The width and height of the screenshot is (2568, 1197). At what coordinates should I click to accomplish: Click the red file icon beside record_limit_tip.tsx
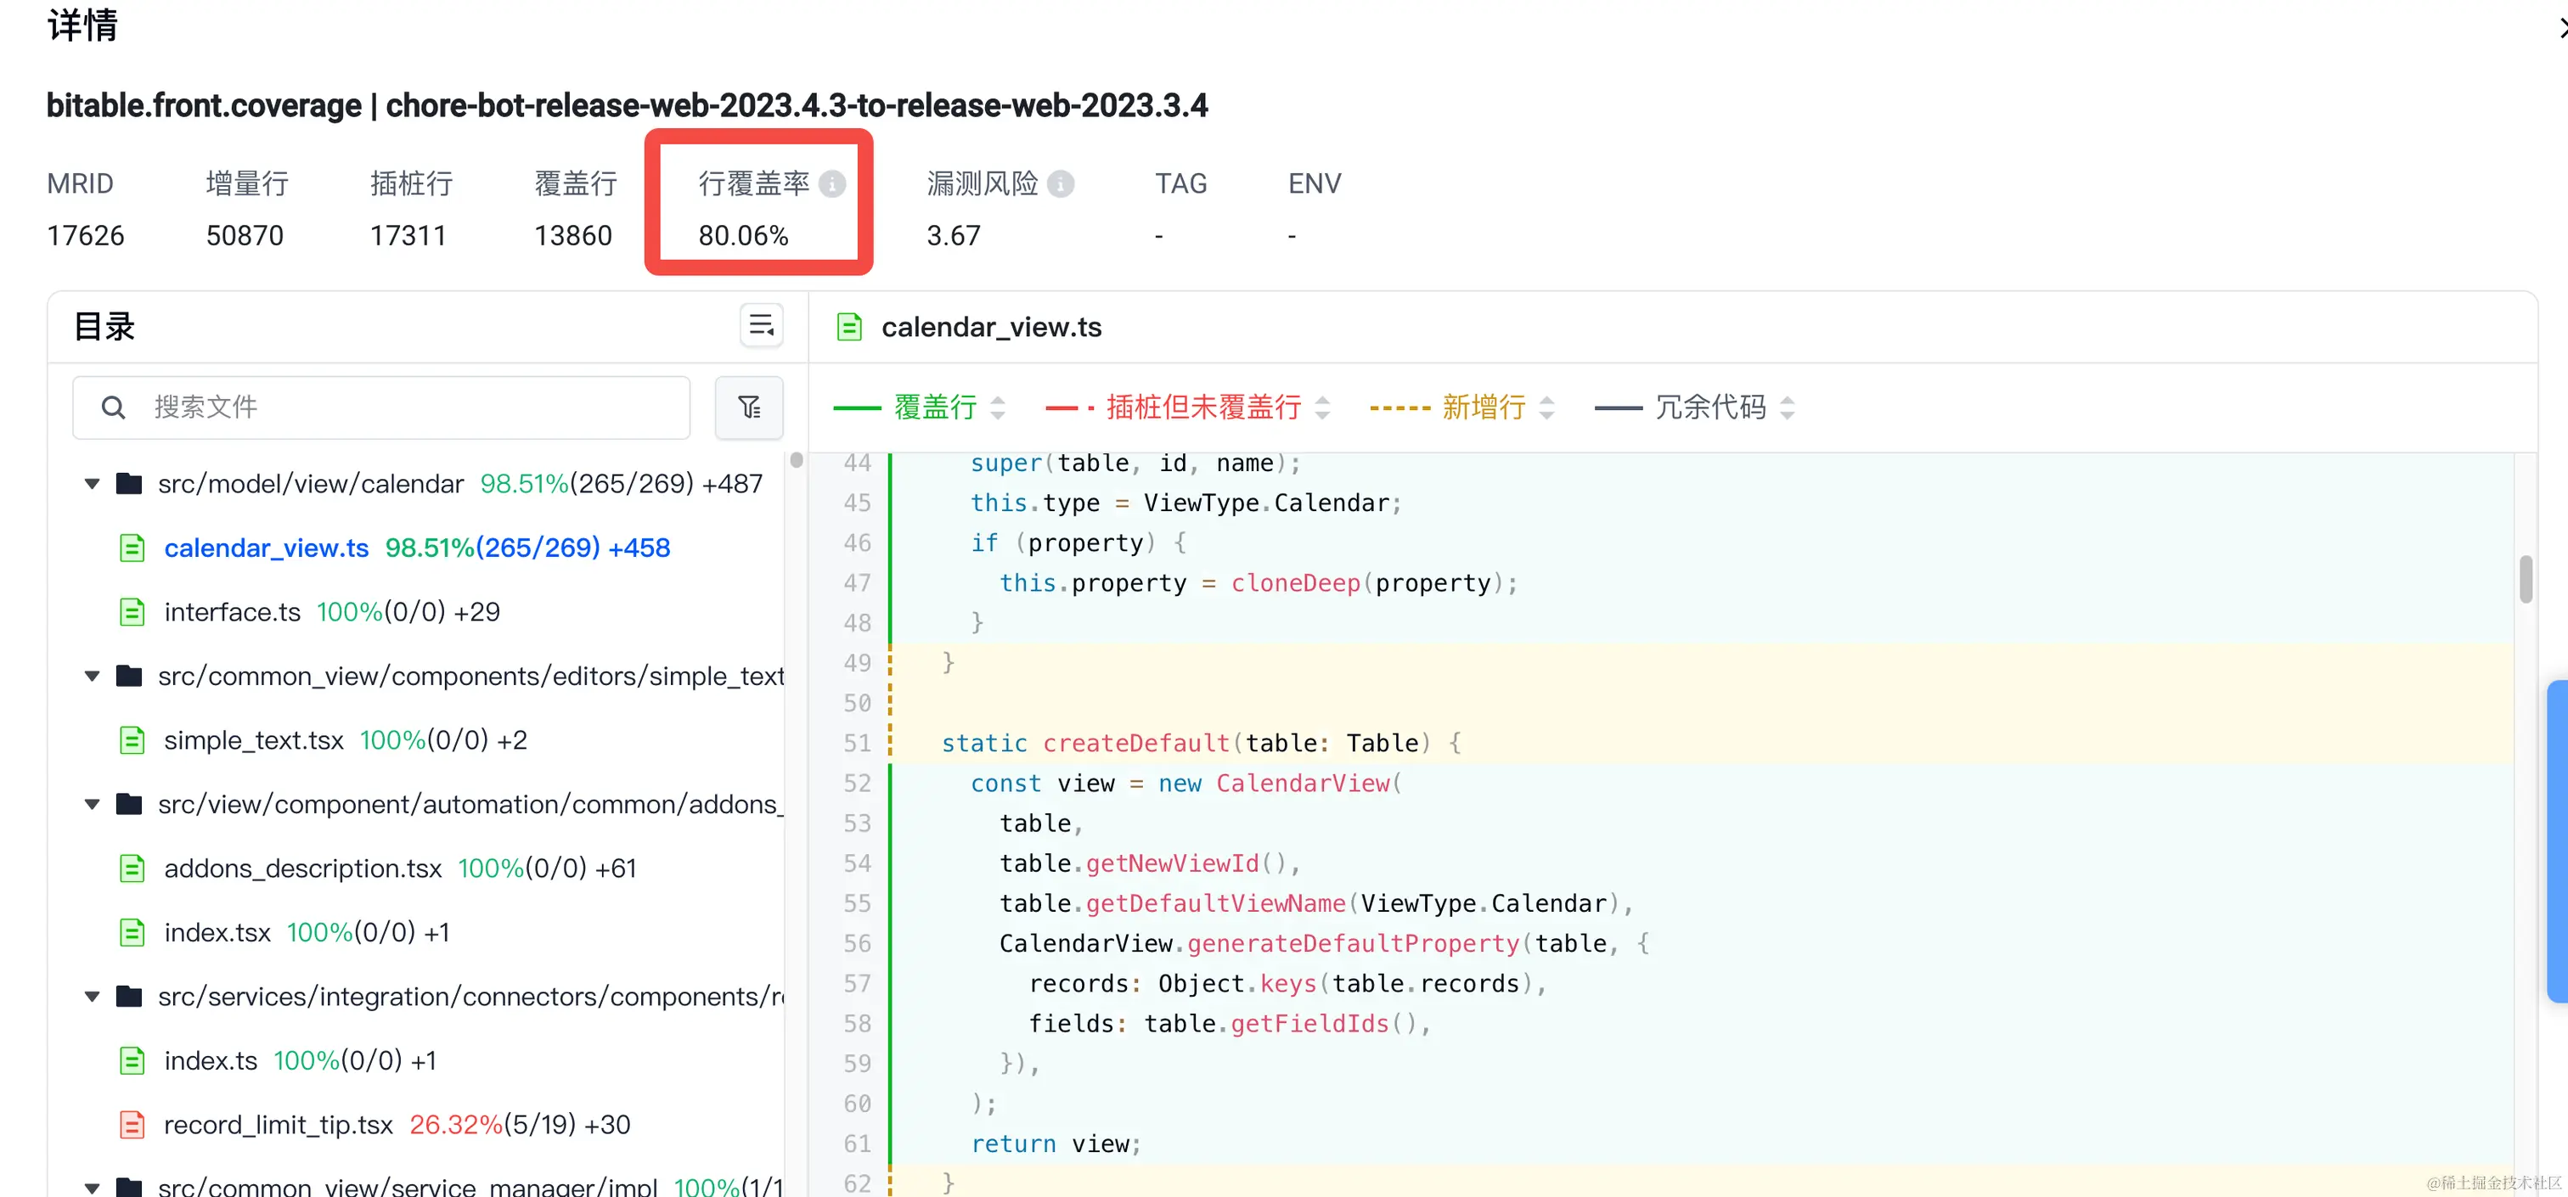132,1125
